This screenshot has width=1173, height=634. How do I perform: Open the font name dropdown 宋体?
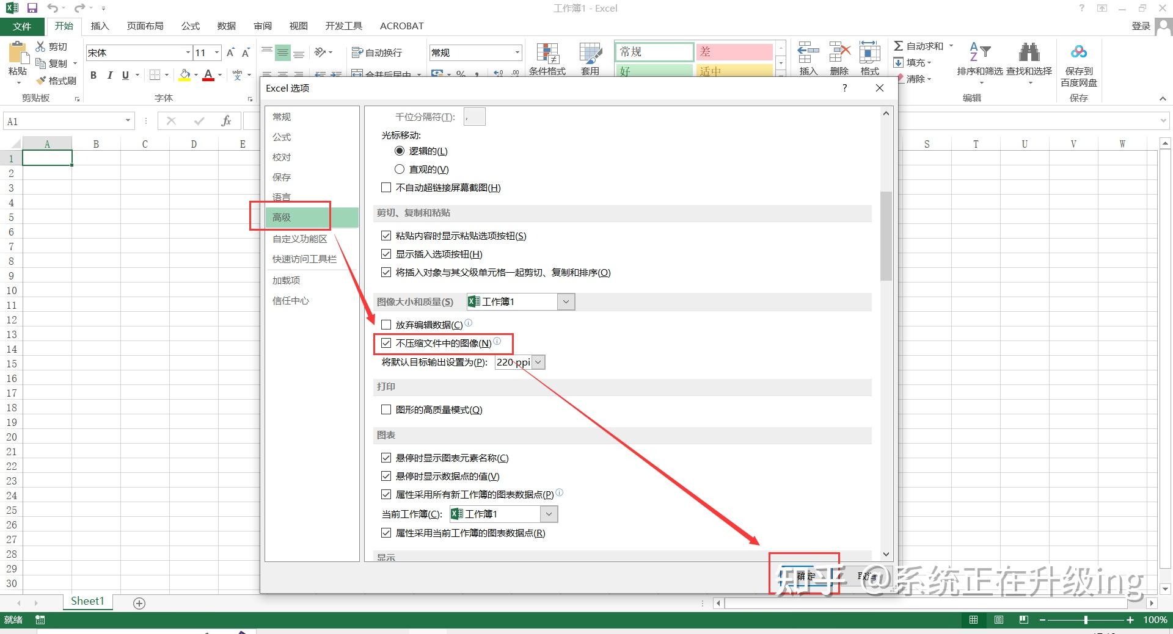tap(188, 52)
